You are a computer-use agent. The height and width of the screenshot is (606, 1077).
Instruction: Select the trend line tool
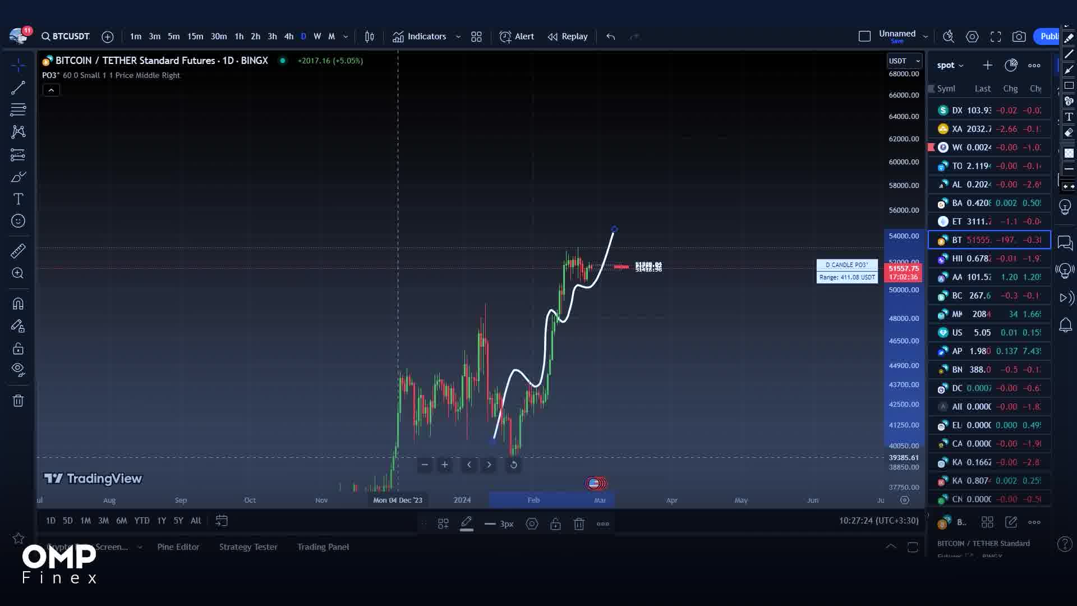point(19,88)
